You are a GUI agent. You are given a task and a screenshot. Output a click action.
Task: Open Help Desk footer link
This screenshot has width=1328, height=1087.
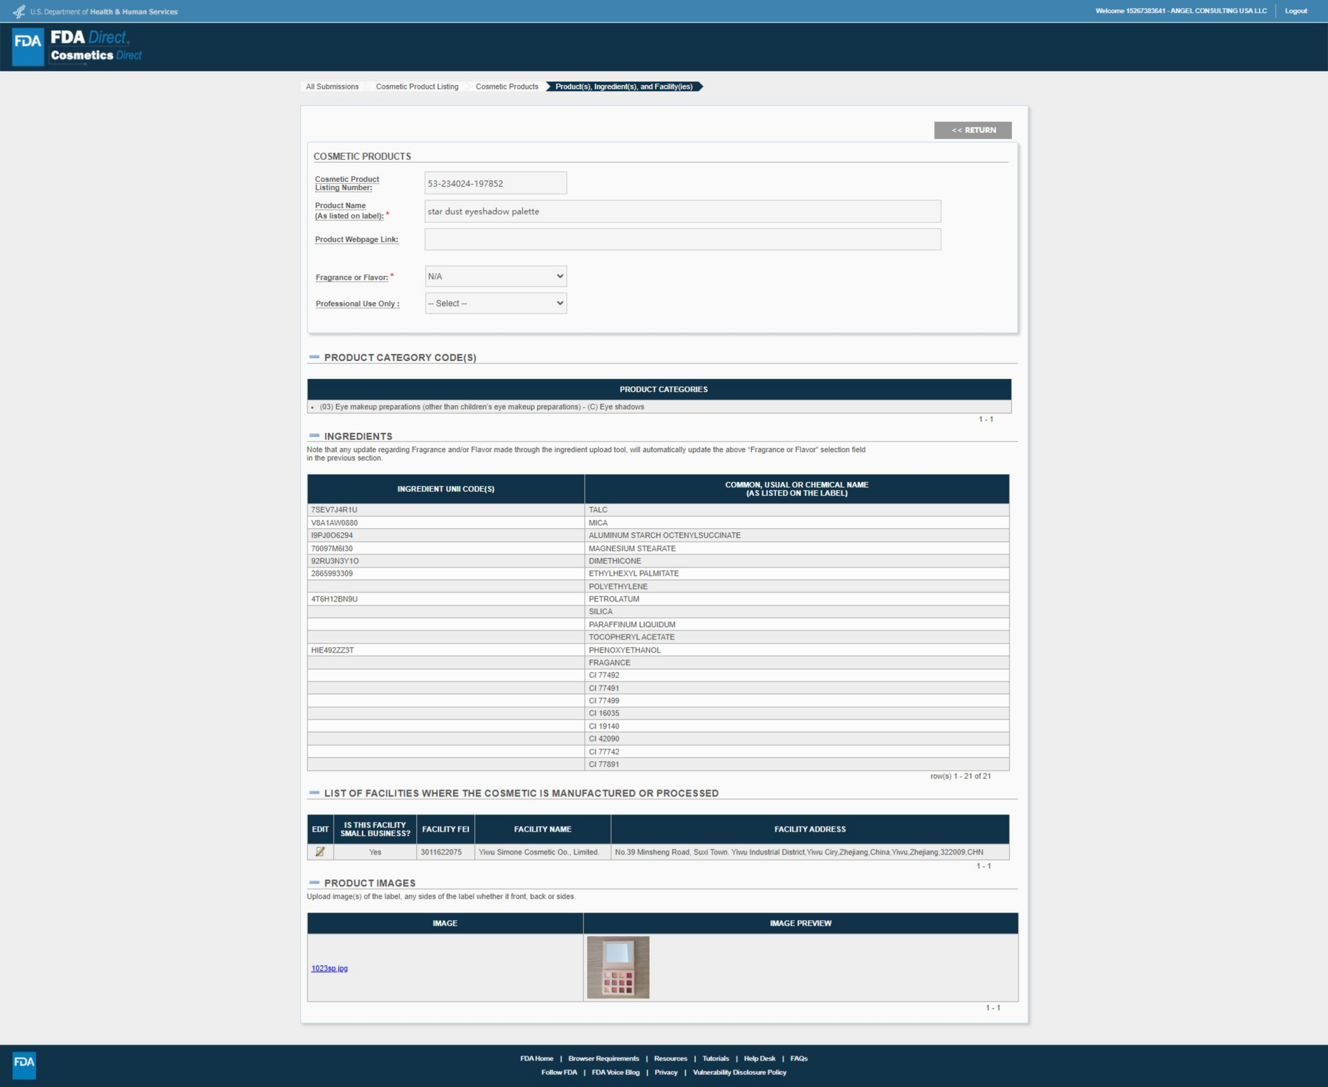pyautogui.click(x=759, y=1058)
